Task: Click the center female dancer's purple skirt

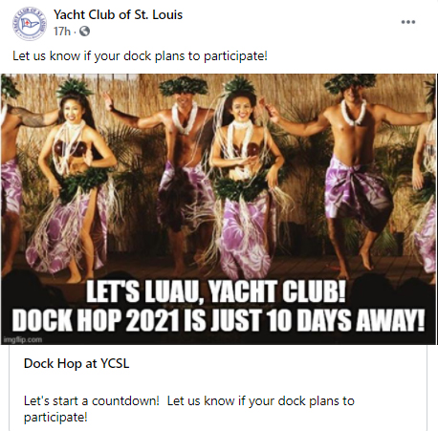Action: [x=246, y=234]
